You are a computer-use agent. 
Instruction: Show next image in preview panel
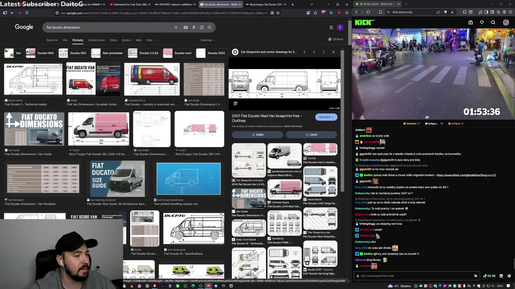click(x=314, y=52)
